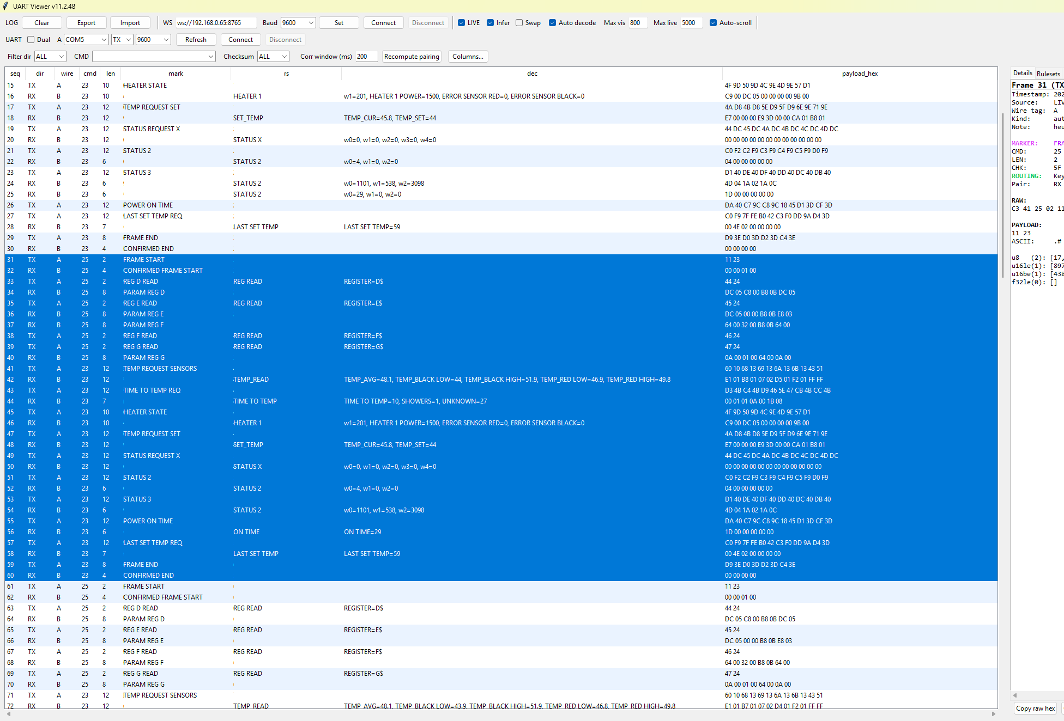Expand the Checksum filter dropdown

(284, 57)
